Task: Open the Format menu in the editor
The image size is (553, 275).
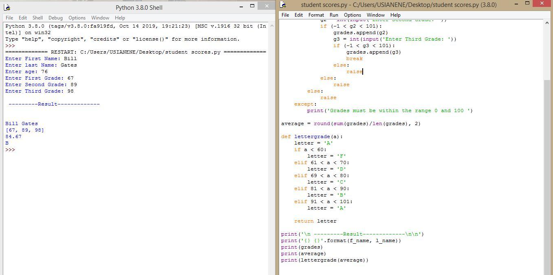Action: tap(316, 15)
